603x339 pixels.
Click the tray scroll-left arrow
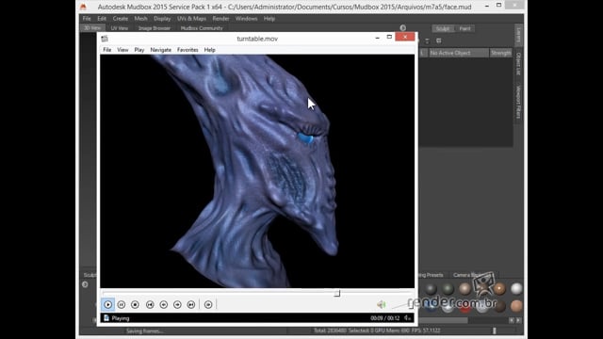(512, 320)
